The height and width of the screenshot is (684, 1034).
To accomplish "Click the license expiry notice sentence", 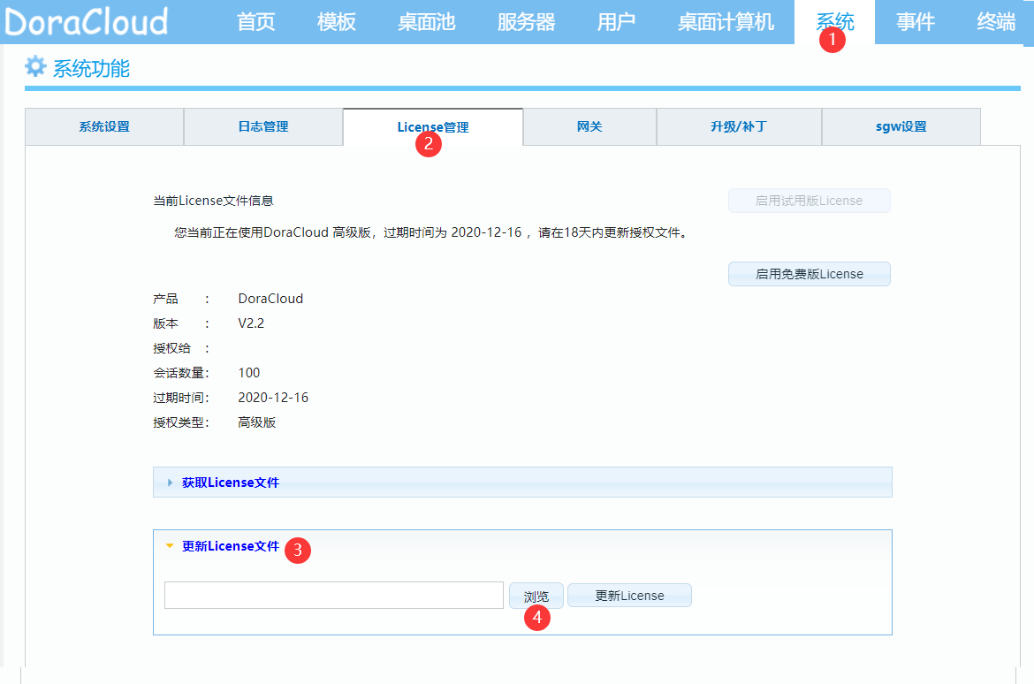I will point(432,232).
